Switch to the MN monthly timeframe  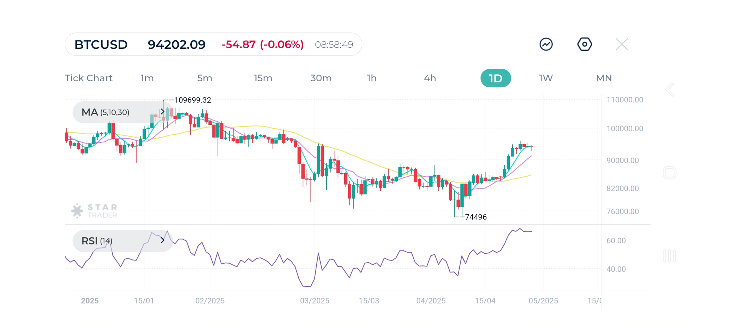(604, 78)
